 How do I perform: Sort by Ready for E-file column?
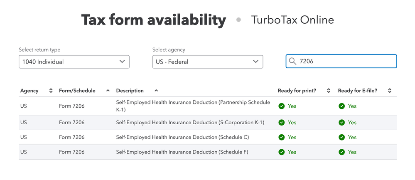coord(390,91)
